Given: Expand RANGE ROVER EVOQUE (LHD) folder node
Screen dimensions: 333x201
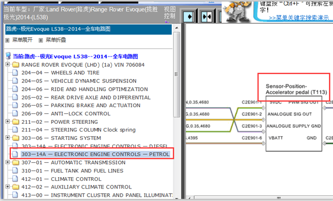Looking at the screenshot, I should [8, 64].
